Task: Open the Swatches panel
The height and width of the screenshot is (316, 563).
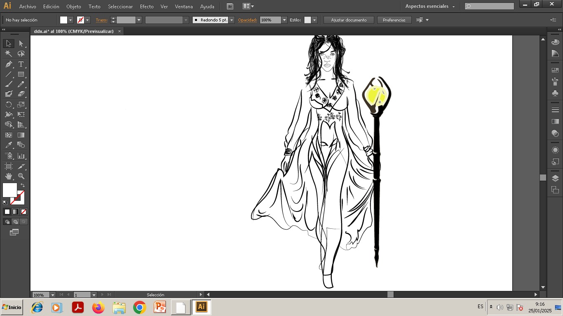Action: click(555, 70)
